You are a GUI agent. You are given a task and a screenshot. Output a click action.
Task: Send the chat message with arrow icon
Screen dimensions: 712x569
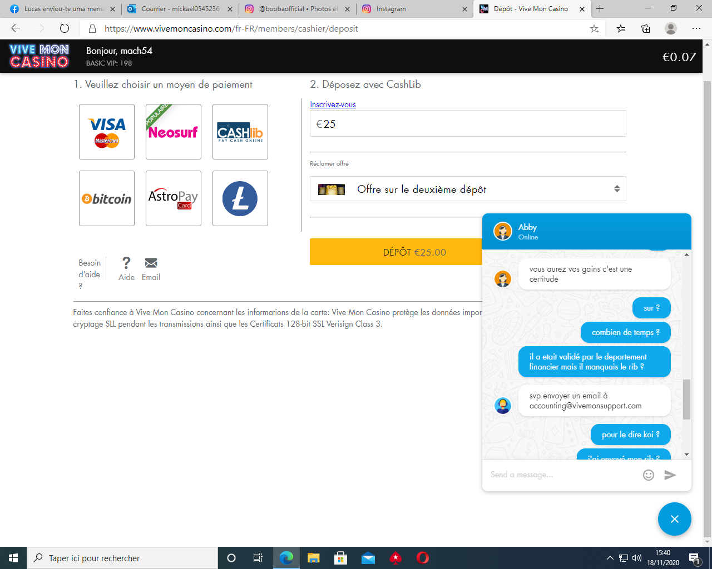coord(670,475)
